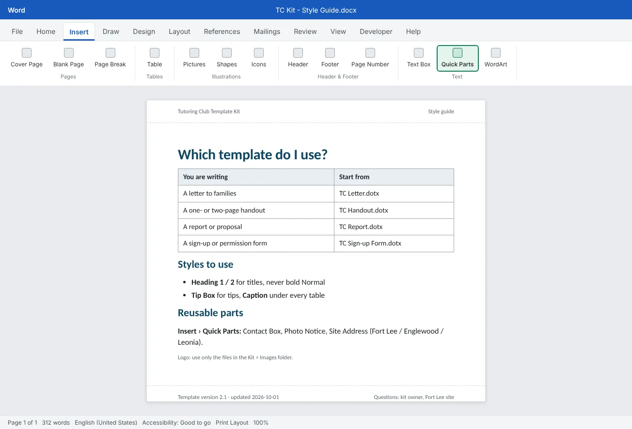Click the 'Reusable parts' heading
This screenshot has width=632, height=429.
pyautogui.click(x=210, y=313)
